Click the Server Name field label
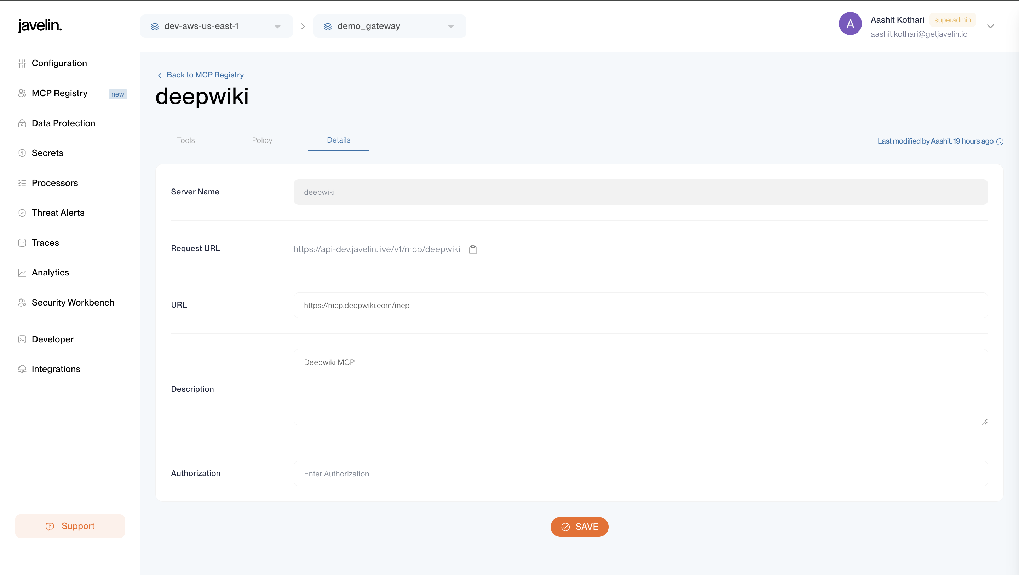The image size is (1019, 575). [195, 192]
